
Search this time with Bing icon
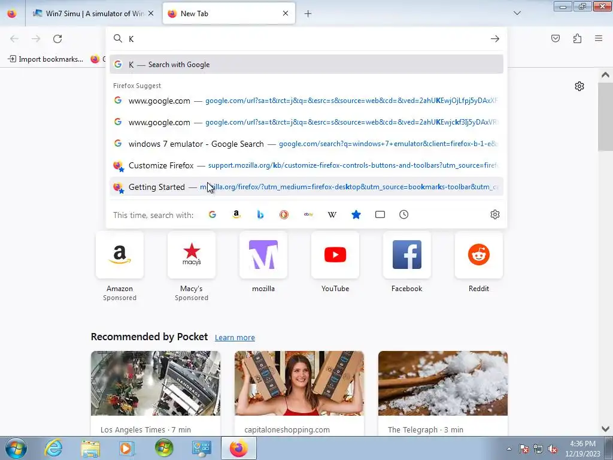pyautogui.click(x=260, y=214)
